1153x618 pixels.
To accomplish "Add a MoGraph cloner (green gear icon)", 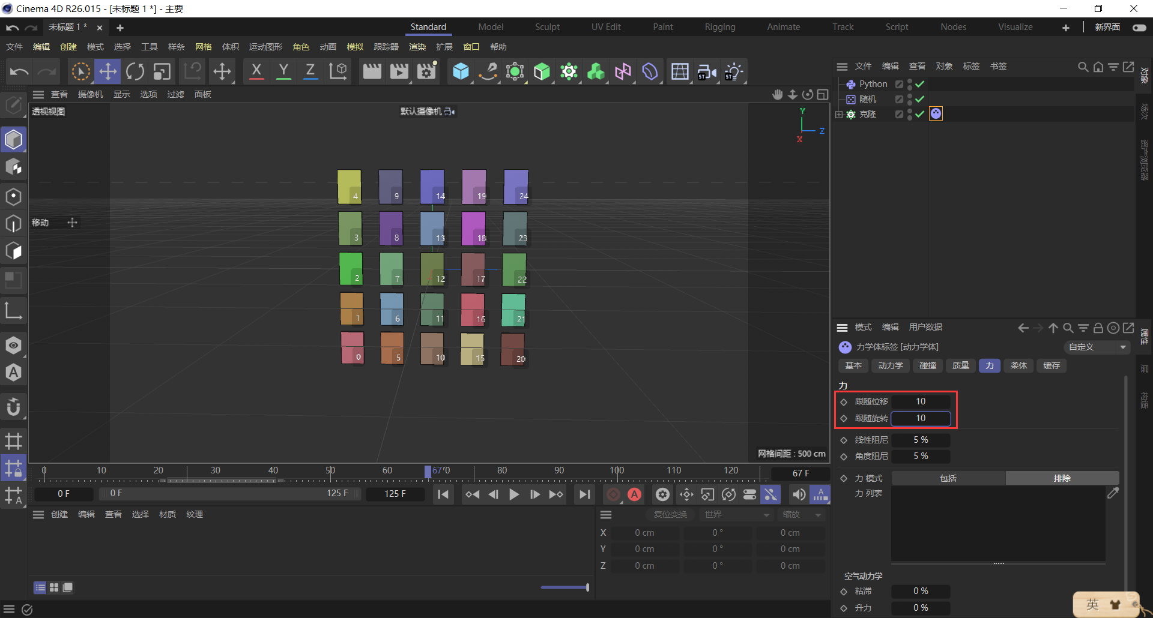I will (569, 71).
